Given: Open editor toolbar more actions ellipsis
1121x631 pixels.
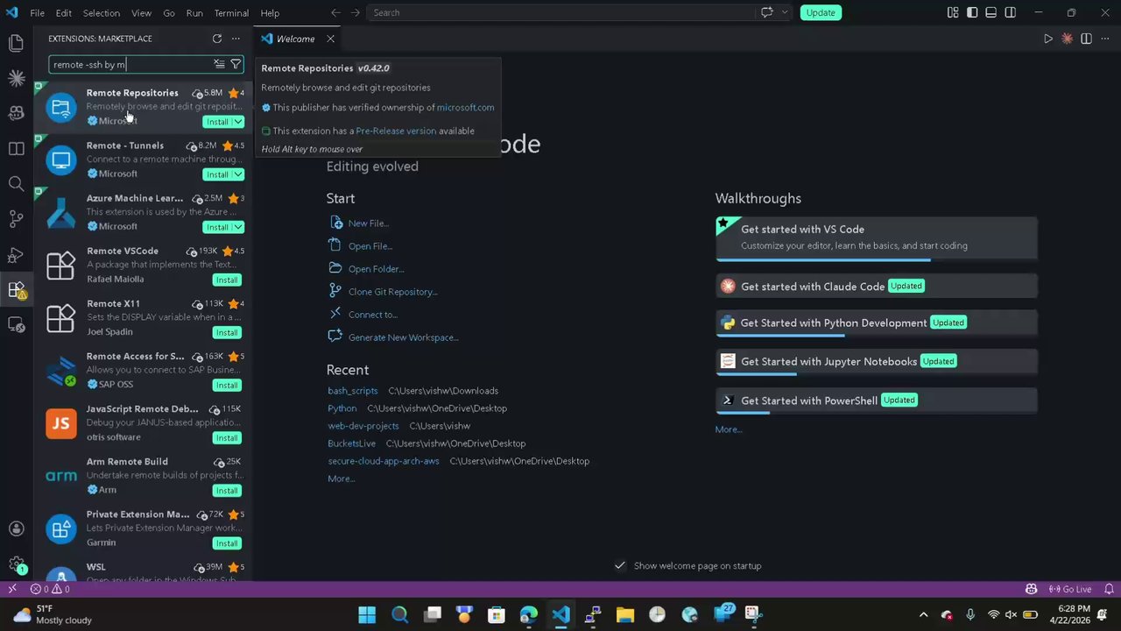Looking at the screenshot, I should 1105,39.
